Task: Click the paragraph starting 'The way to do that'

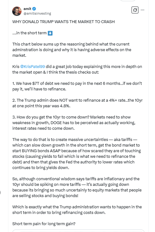Action: point(77,154)
